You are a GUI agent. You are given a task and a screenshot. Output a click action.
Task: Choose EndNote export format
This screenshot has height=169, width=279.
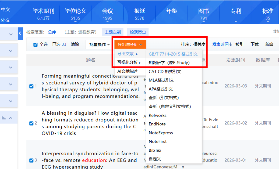(x=157, y=124)
